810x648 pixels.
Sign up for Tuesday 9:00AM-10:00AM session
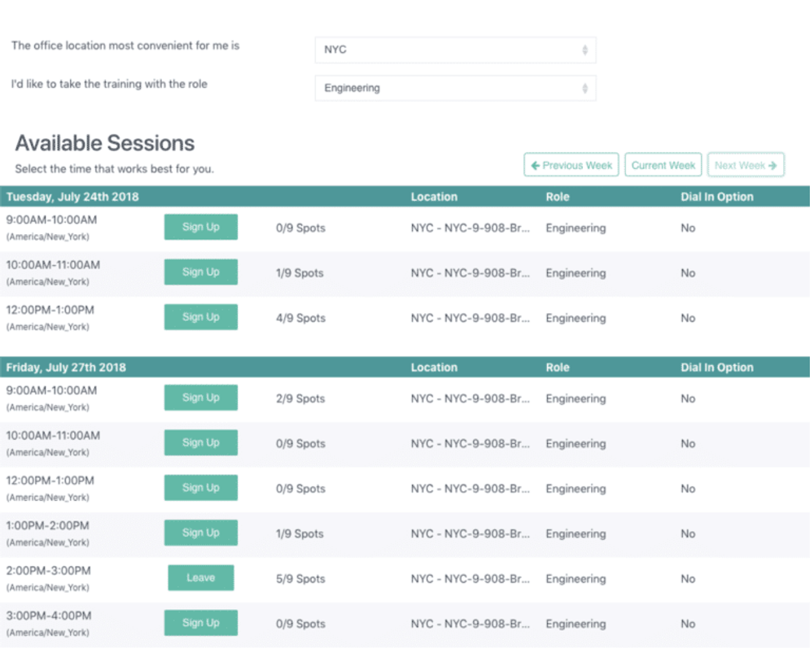point(201,227)
